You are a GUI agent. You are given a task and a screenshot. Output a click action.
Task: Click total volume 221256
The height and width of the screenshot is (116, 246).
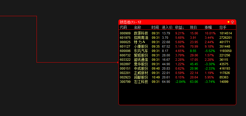225,55
